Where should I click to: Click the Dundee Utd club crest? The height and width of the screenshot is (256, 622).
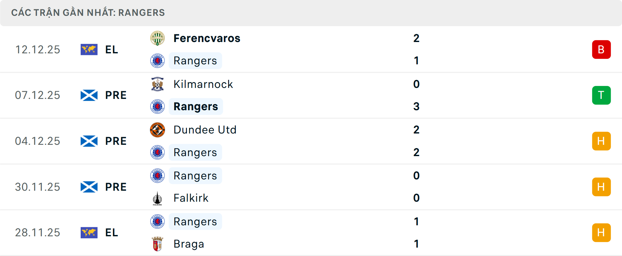click(x=157, y=130)
